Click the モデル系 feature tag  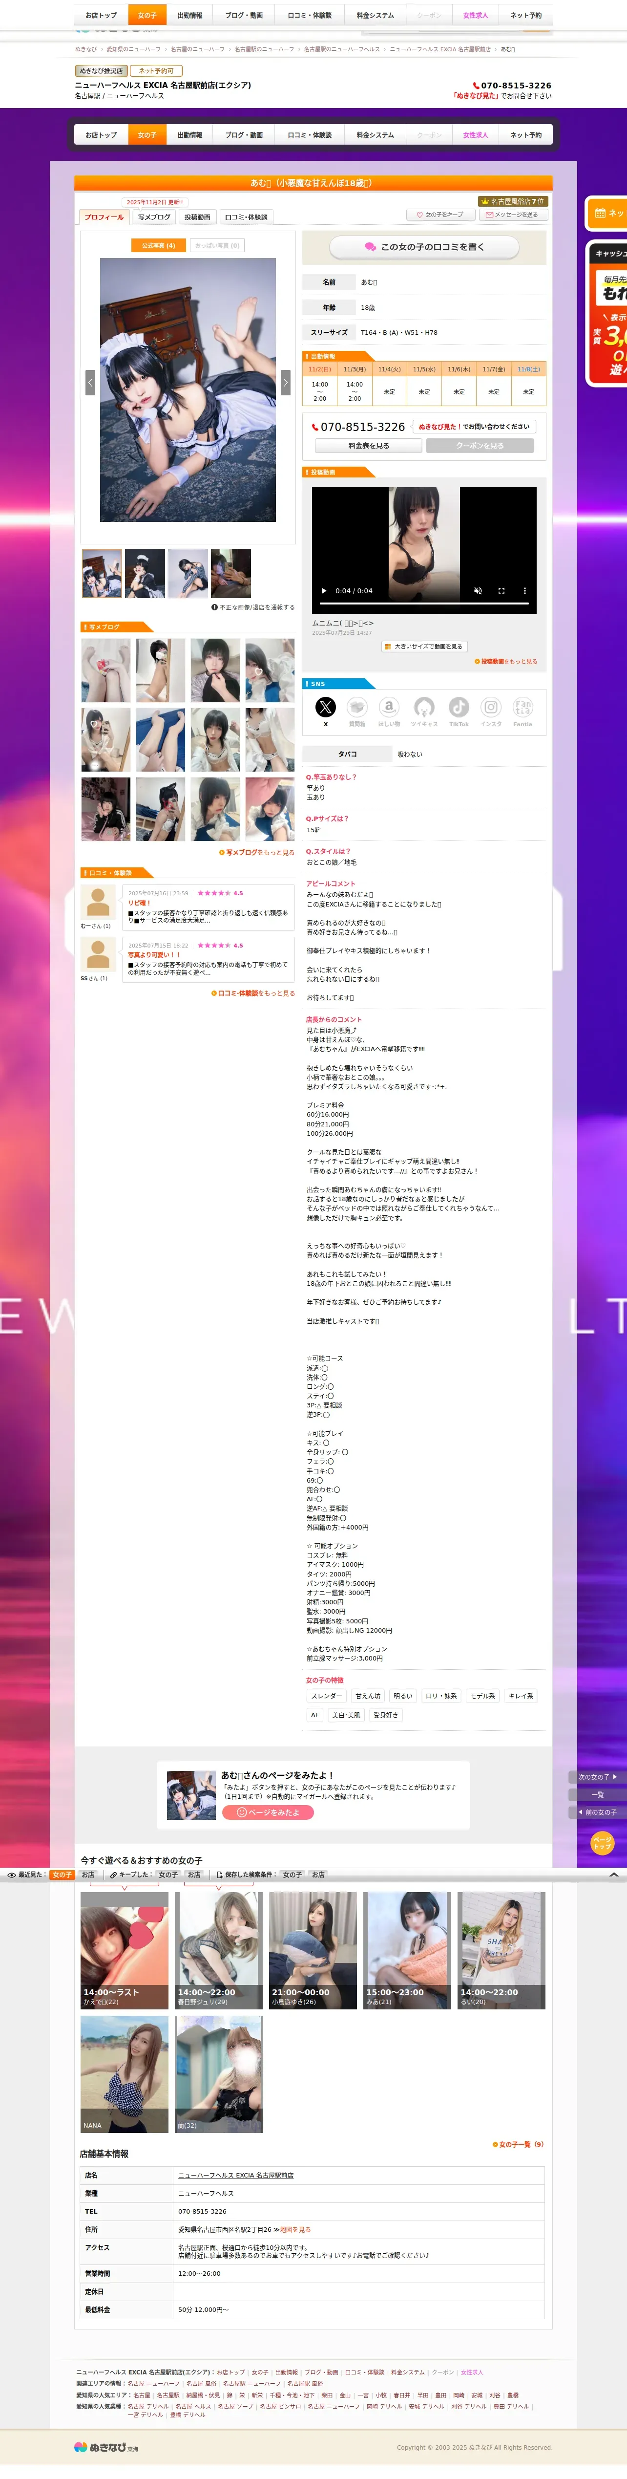(x=483, y=1696)
